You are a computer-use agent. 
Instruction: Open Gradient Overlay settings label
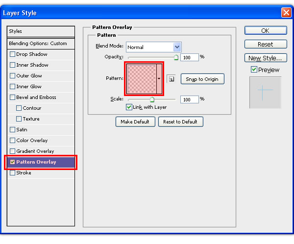click(35, 151)
